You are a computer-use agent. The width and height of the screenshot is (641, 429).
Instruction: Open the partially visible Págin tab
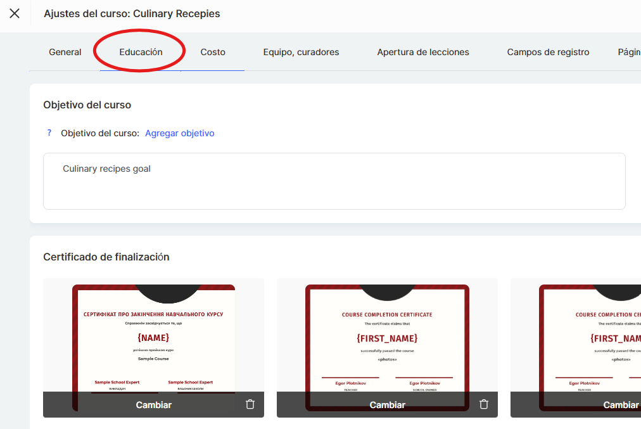(x=628, y=52)
